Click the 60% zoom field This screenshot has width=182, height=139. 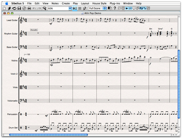pos(58,8)
